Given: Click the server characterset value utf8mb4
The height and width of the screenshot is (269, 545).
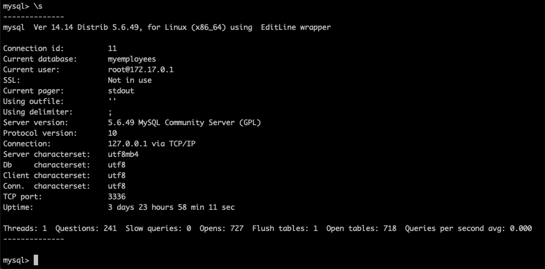Looking at the screenshot, I should (123, 154).
